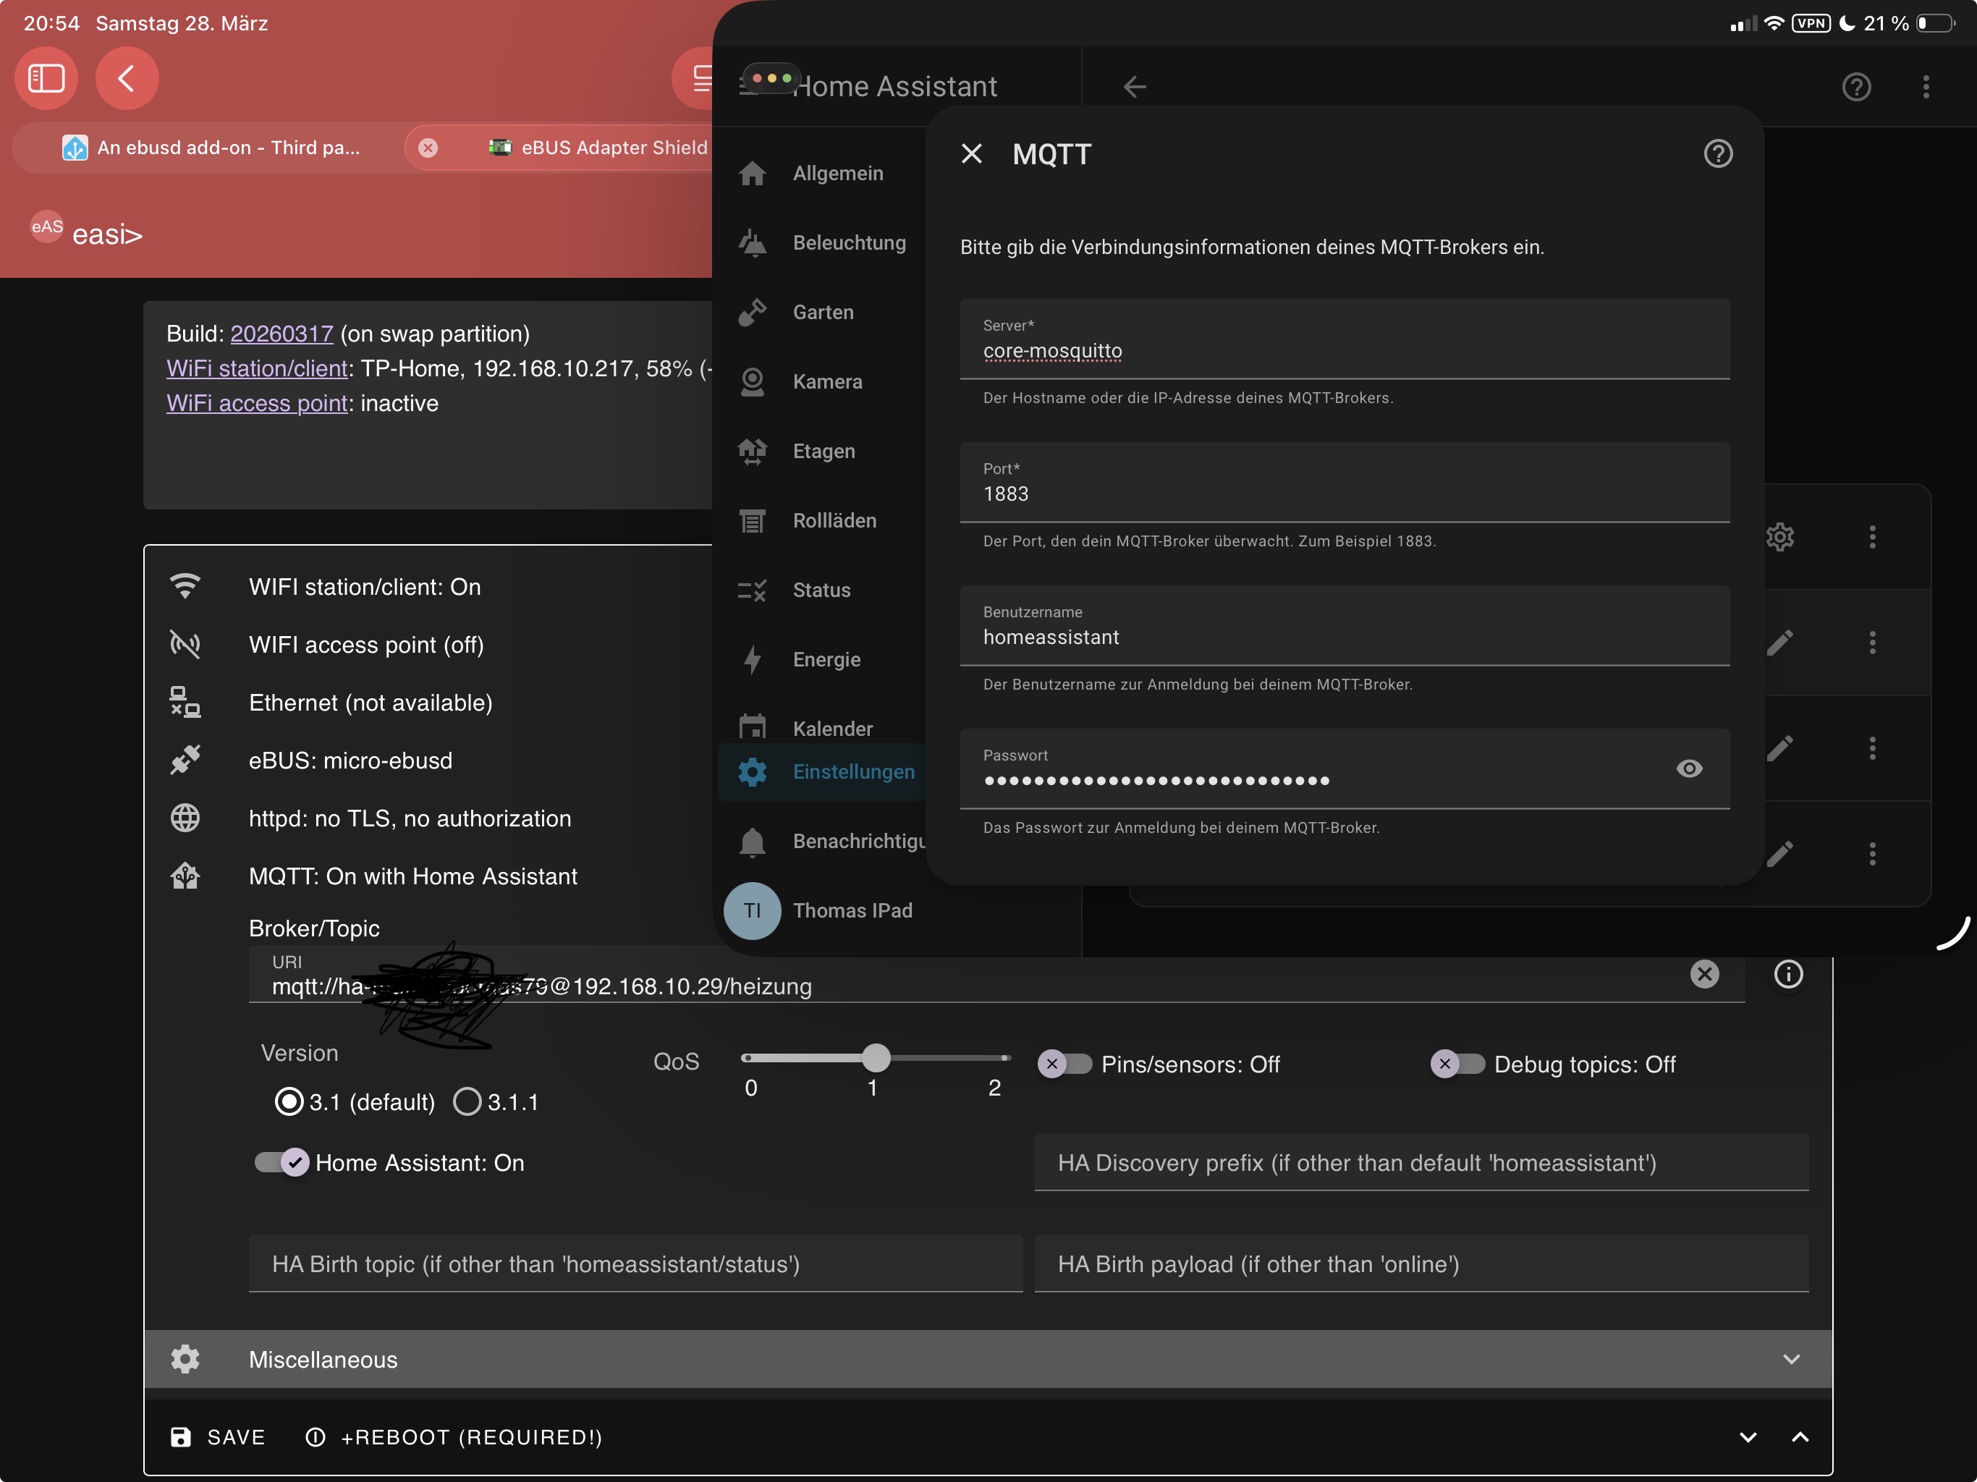Viewport: 1977px width, 1482px height.
Task: Close the eBUS Adapter Shield tab
Action: [x=428, y=148]
